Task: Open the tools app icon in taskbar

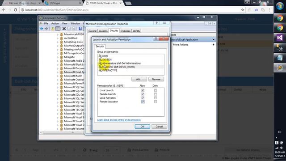Action: 280,48
